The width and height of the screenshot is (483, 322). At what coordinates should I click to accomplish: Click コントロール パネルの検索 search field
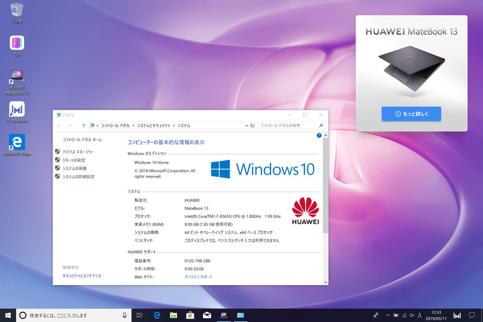[x=288, y=126]
